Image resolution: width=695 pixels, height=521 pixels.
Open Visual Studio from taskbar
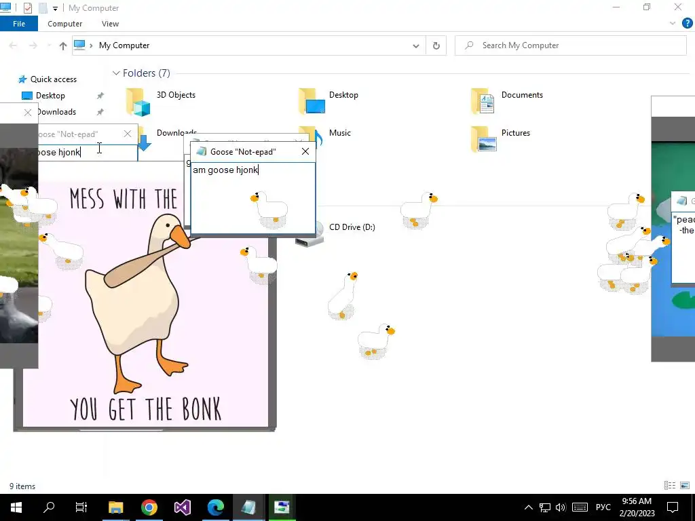[x=183, y=507]
